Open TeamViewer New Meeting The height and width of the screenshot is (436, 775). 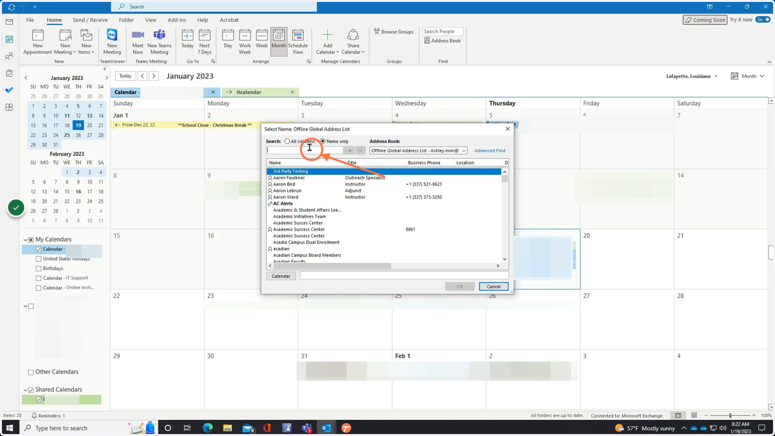point(112,42)
